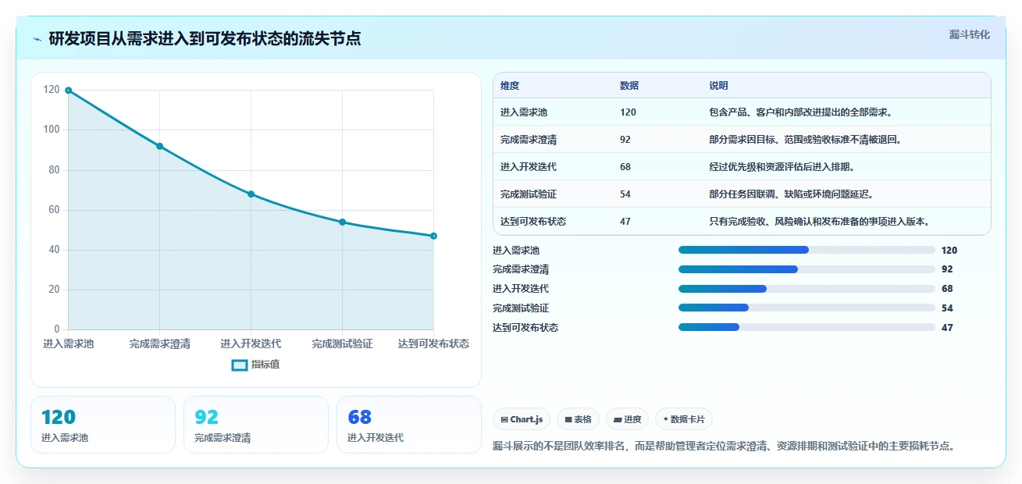
Task: Click the chart data point at 进入开发迭代
Action: point(251,194)
